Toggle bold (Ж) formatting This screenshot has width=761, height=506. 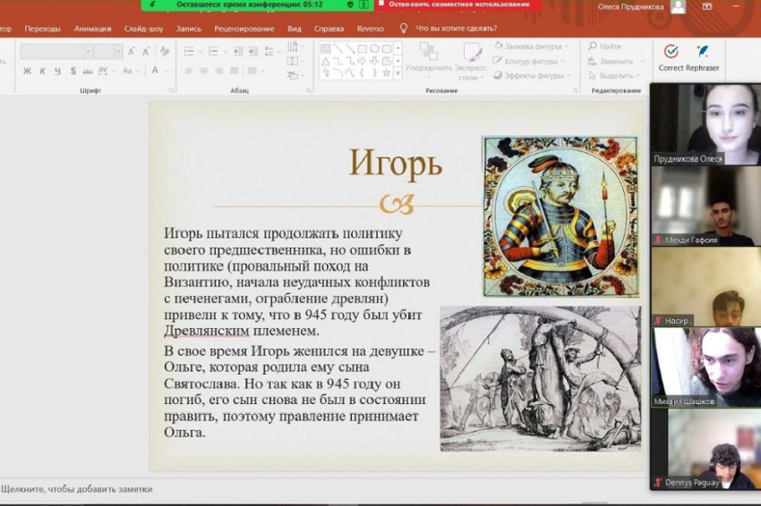coord(27,72)
